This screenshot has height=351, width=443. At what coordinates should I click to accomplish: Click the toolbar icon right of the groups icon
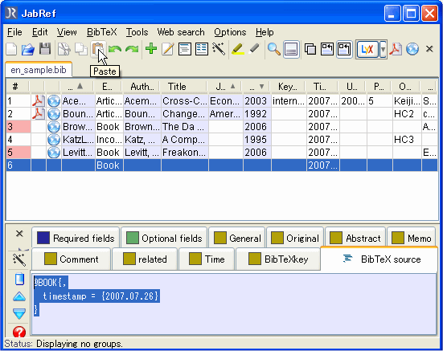327,49
